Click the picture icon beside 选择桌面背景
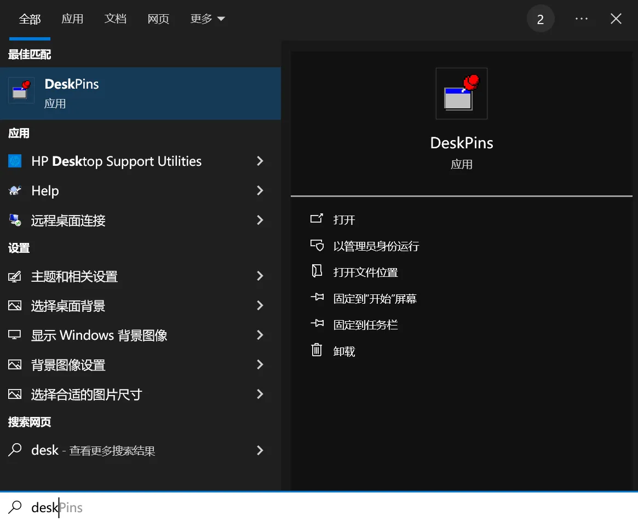 tap(15, 305)
